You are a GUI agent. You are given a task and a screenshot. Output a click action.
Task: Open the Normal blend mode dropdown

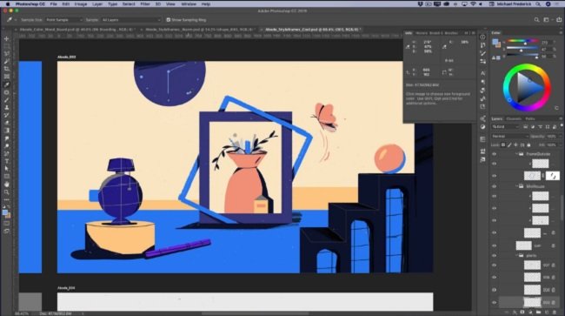(x=510, y=137)
